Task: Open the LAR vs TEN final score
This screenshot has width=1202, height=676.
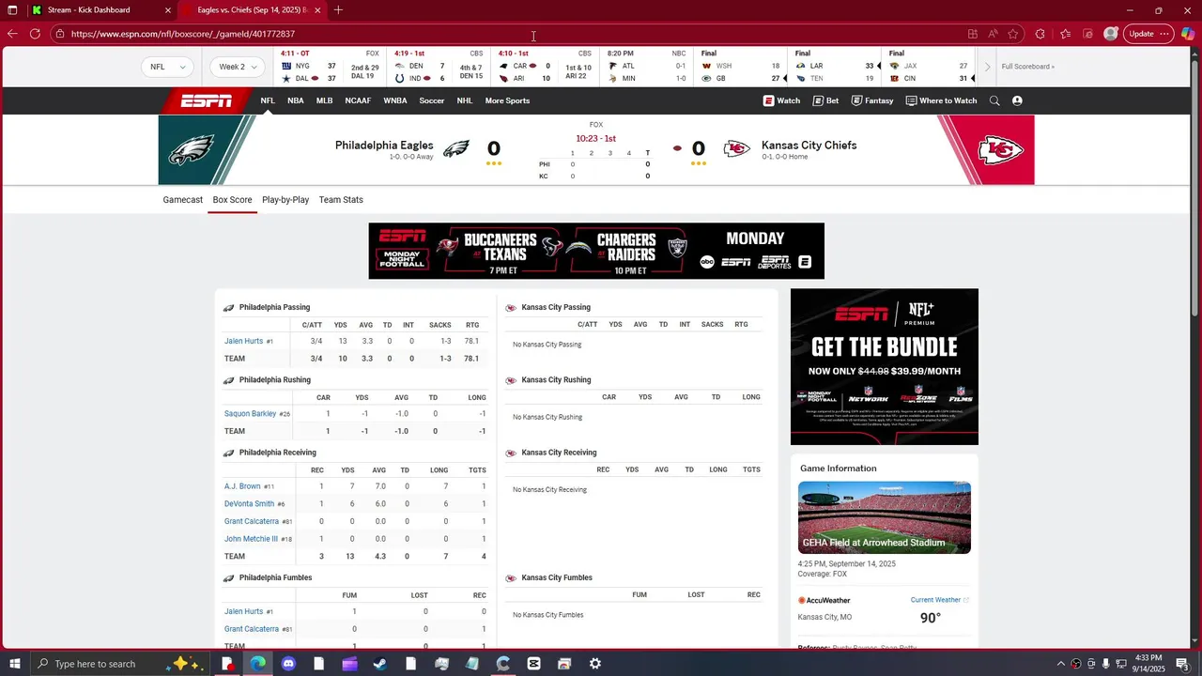Action: coord(834,67)
